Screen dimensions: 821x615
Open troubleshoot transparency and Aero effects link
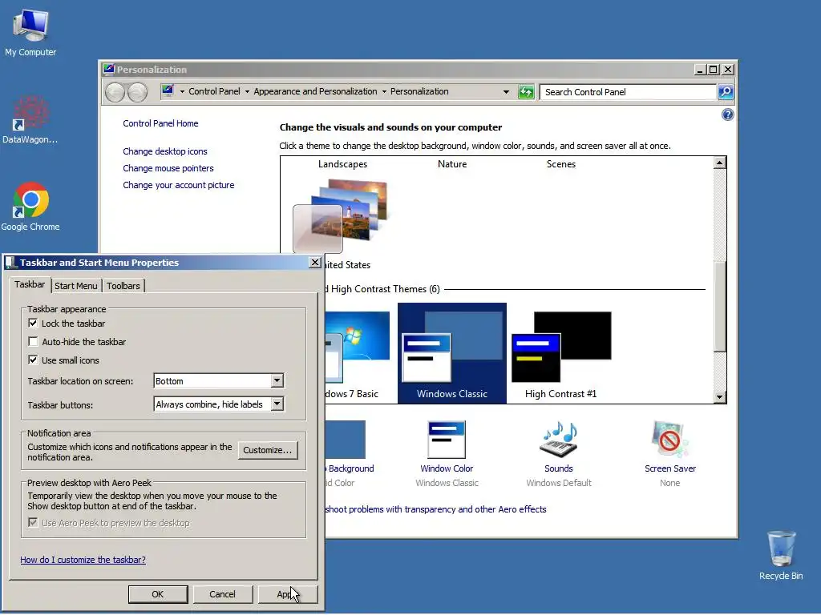pyautogui.click(x=435, y=509)
